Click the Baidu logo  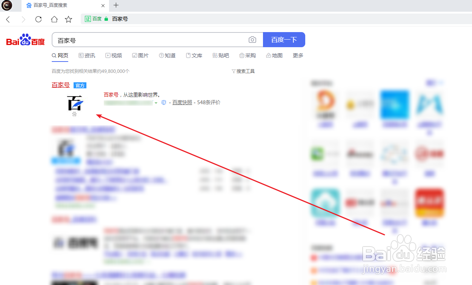[26, 40]
